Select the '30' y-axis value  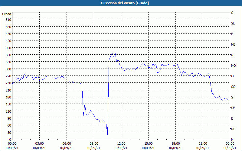coord(9,133)
